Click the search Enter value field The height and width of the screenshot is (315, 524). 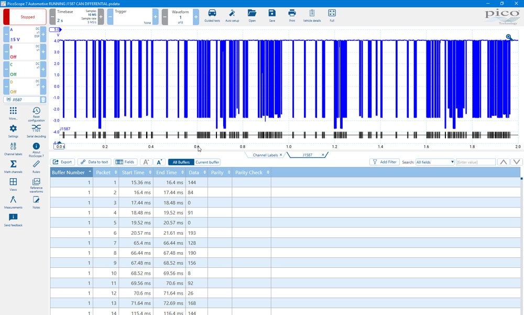click(476, 162)
